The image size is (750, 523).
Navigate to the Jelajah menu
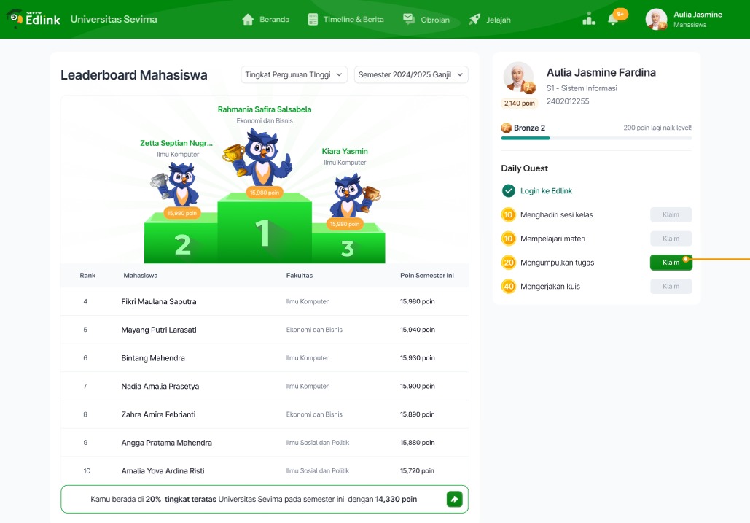490,20
